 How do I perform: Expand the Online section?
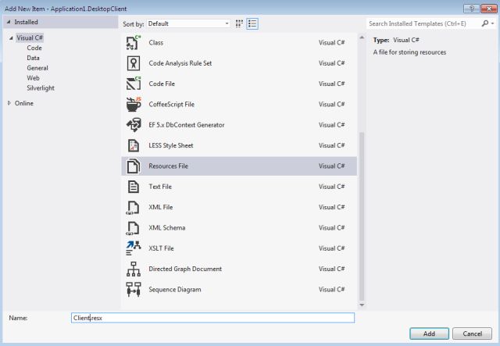9,103
